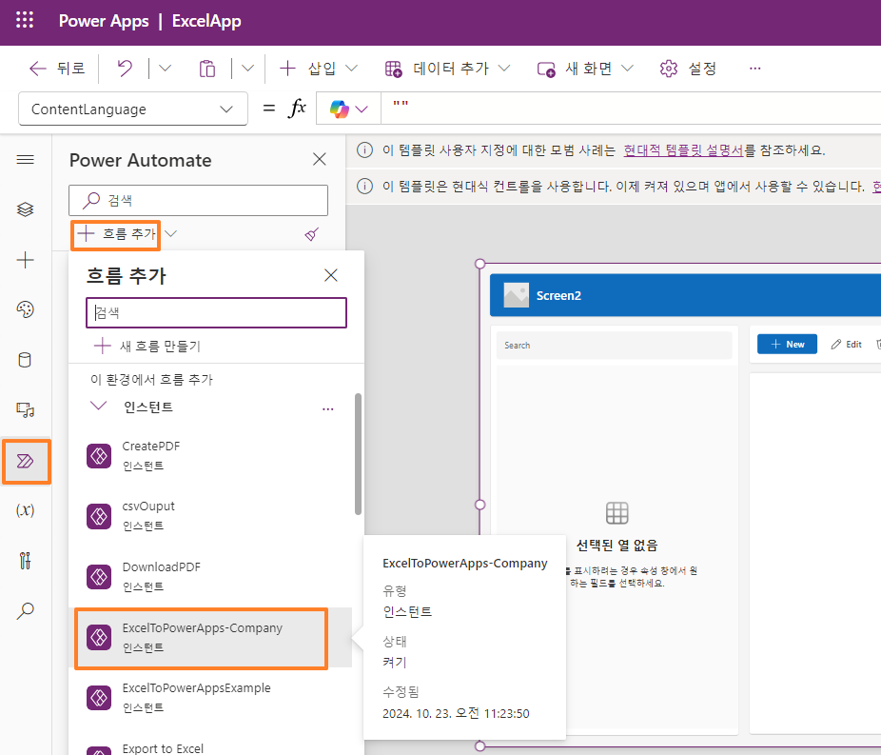Go back with the 뒤로 button
Image resolution: width=881 pixels, height=755 pixels.
(57, 69)
